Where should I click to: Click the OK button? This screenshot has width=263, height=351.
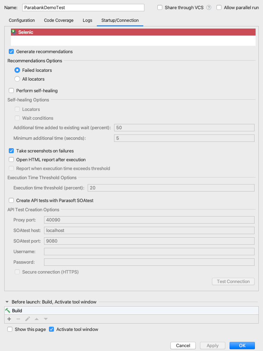(242, 345)
